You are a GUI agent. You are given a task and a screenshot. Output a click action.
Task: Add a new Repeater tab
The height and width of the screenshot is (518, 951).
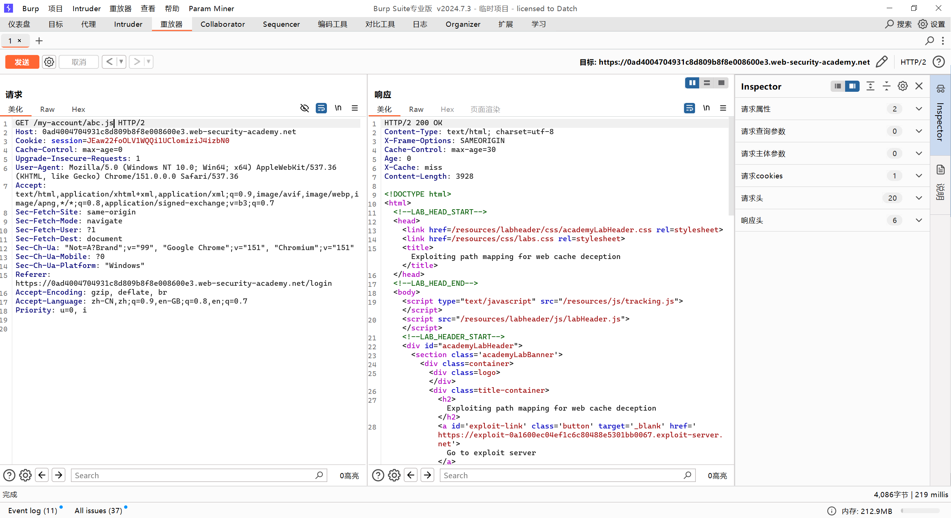(x=39, y=41)
